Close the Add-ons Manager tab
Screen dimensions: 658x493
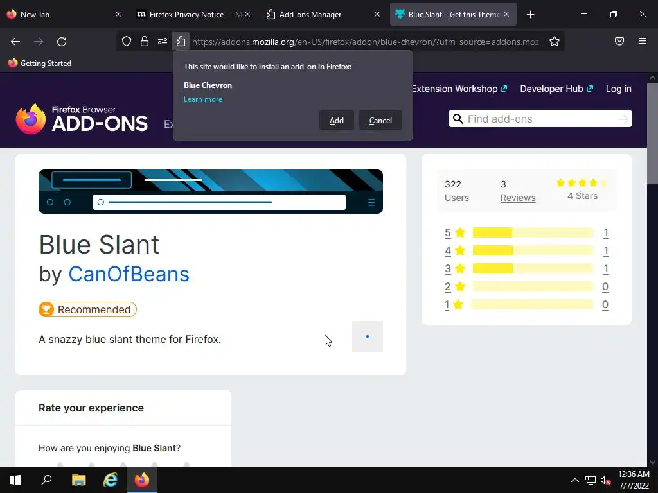coord(377,15)
